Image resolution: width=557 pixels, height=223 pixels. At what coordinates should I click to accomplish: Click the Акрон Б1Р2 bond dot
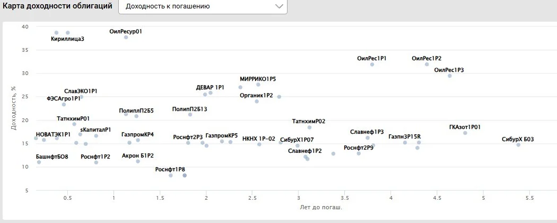click(x=138, y=161)
